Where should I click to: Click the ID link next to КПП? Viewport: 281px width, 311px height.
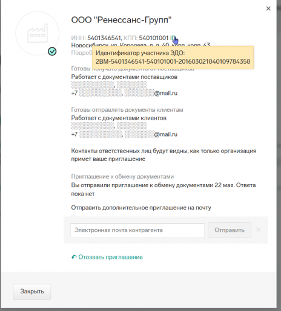click(x=173, y=38)
